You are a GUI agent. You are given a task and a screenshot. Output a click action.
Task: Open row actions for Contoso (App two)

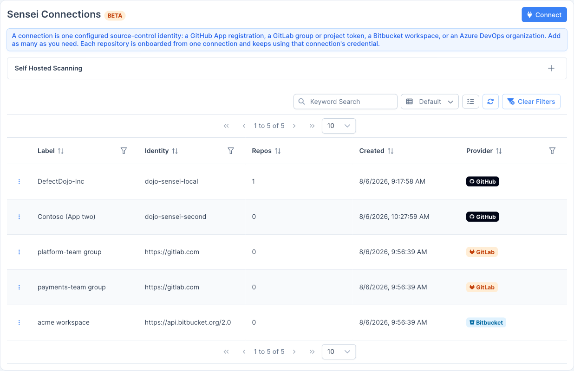pos(19,217)
